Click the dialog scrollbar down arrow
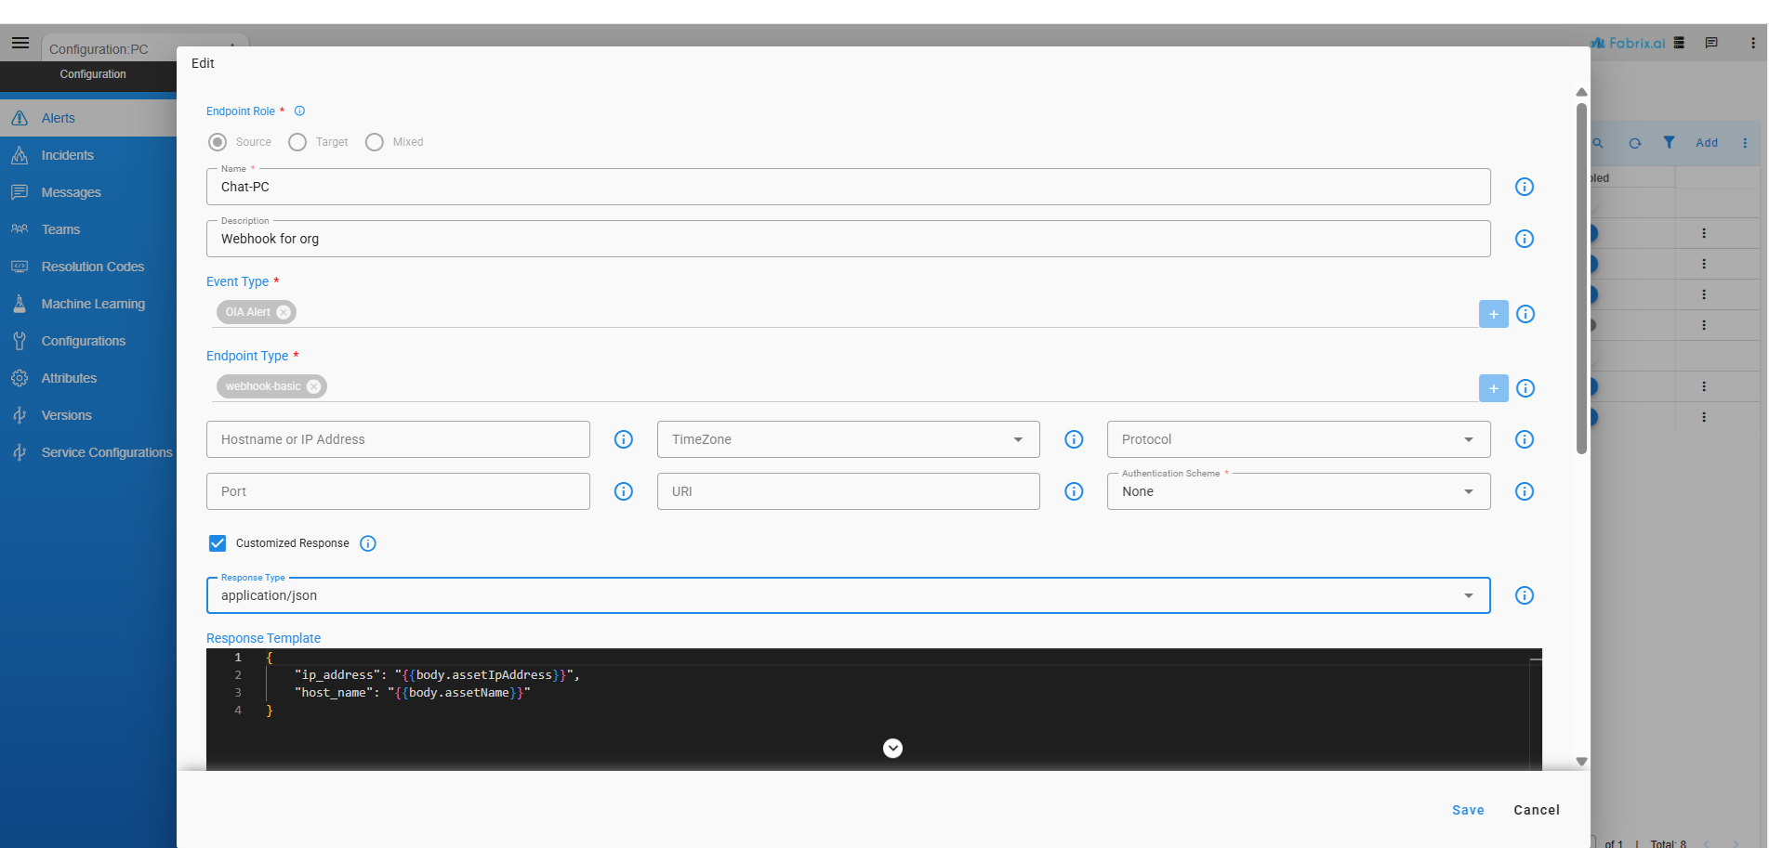The image size is (1769, 848). [x=1581, y=762]
